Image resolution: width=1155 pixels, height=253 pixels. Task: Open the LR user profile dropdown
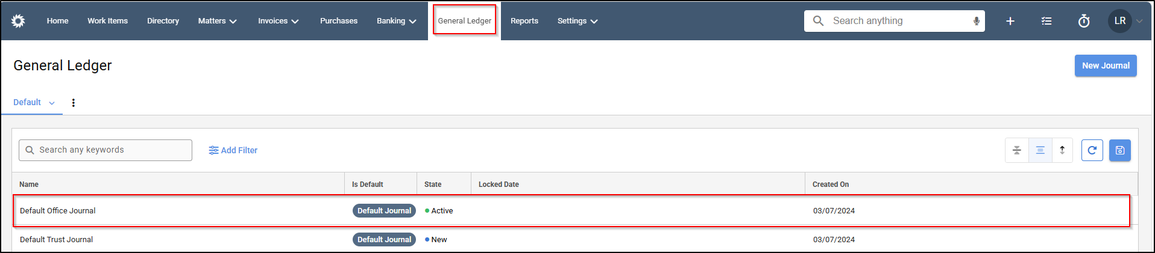click(x=1125, y=21)
